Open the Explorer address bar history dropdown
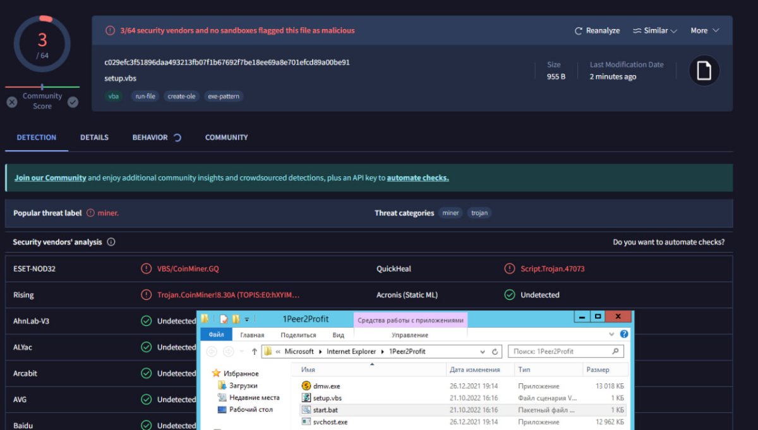Image resolution: width=758 pixels, height=430 pixels. point(483,352)
